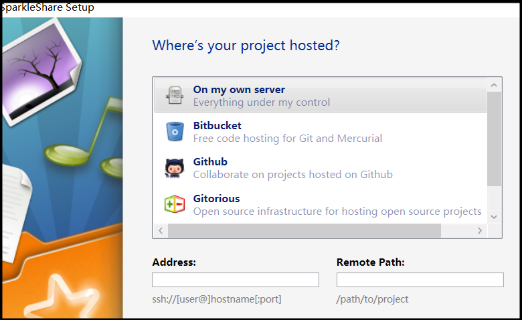
Task: Click the own server icon
Action: tap(175, 96)
